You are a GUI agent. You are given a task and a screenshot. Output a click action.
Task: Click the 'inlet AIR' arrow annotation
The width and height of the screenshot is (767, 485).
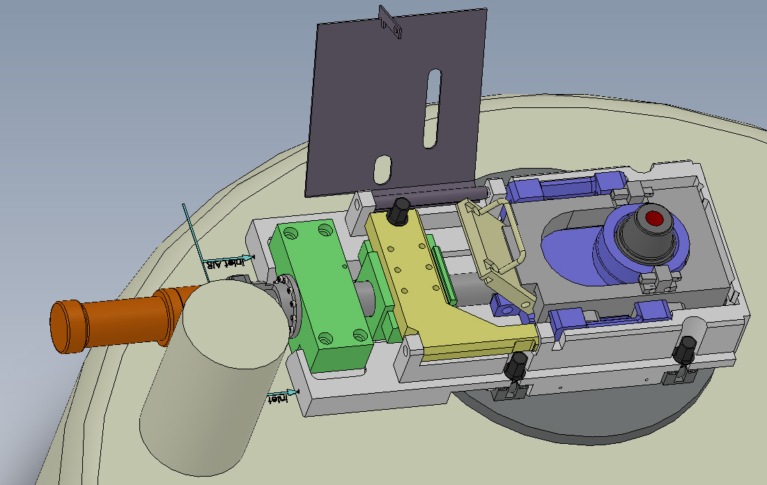click(x=228, y=261)
